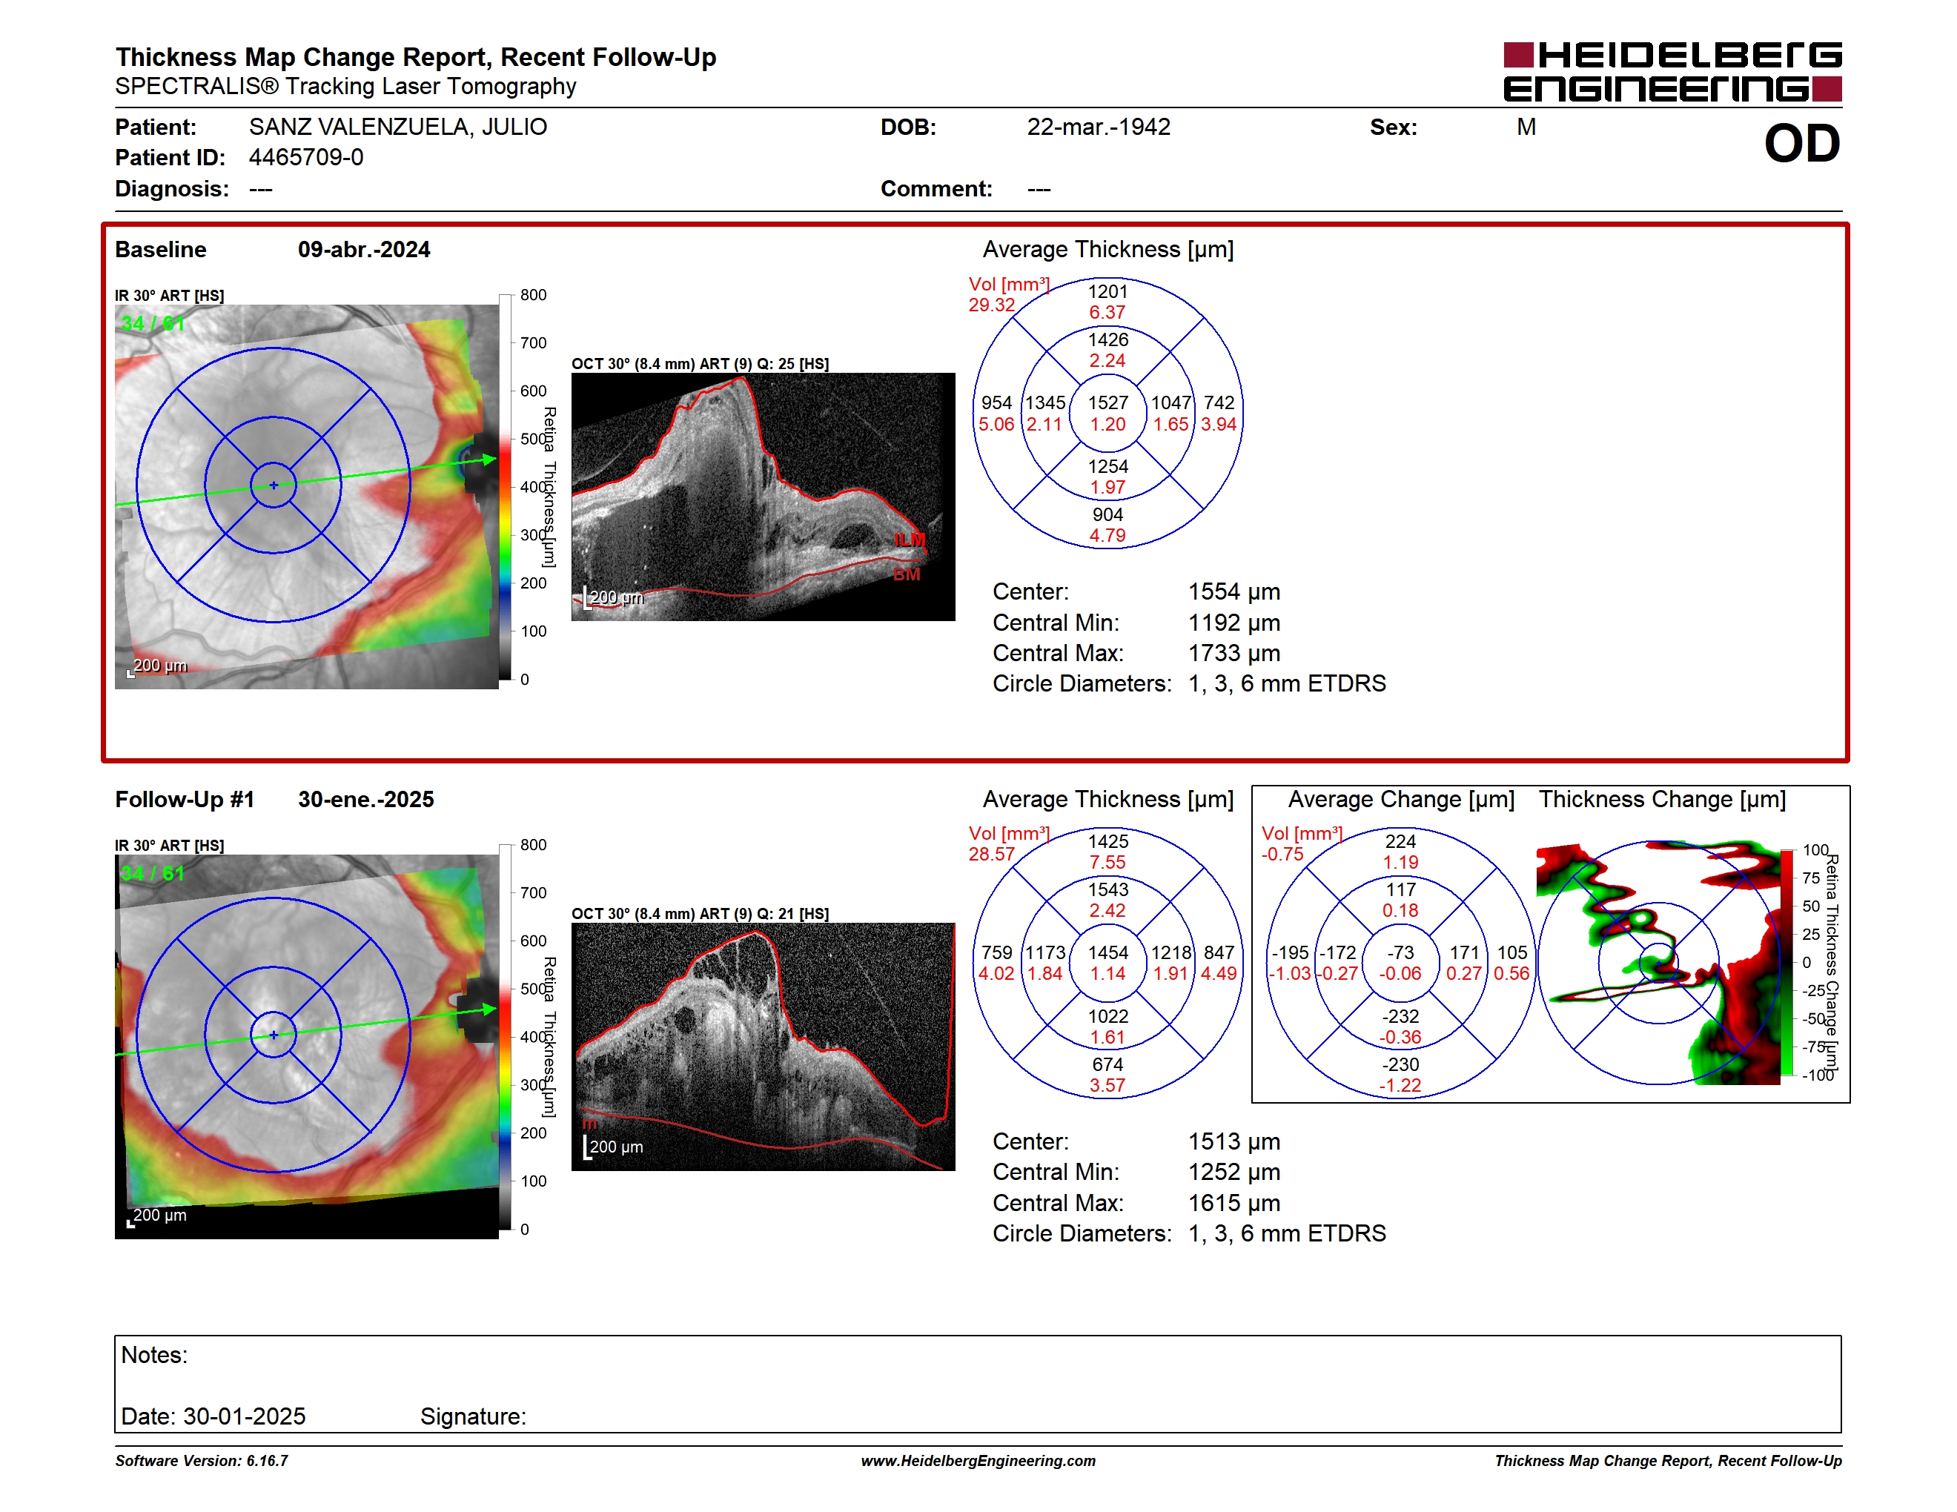This screenshot has width=1957, height=1512.
Task: Select the outer inferior change value -230
Action: (x=1400, y=1065)
